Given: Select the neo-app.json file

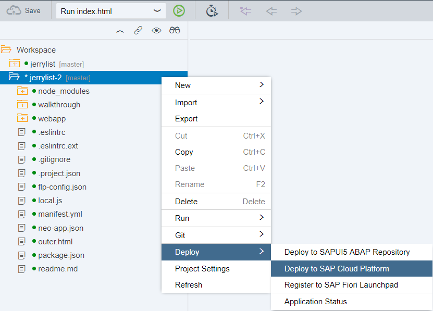Looking at the screenshot, I should [x=60, y=228].
